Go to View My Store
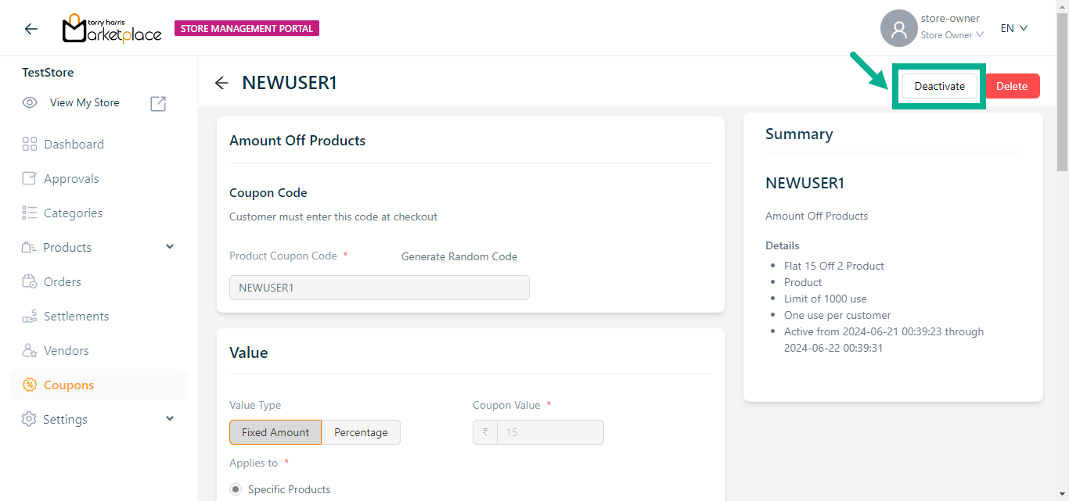The width and height of the screenshot is (1069, 501). [x=85, y=102]
